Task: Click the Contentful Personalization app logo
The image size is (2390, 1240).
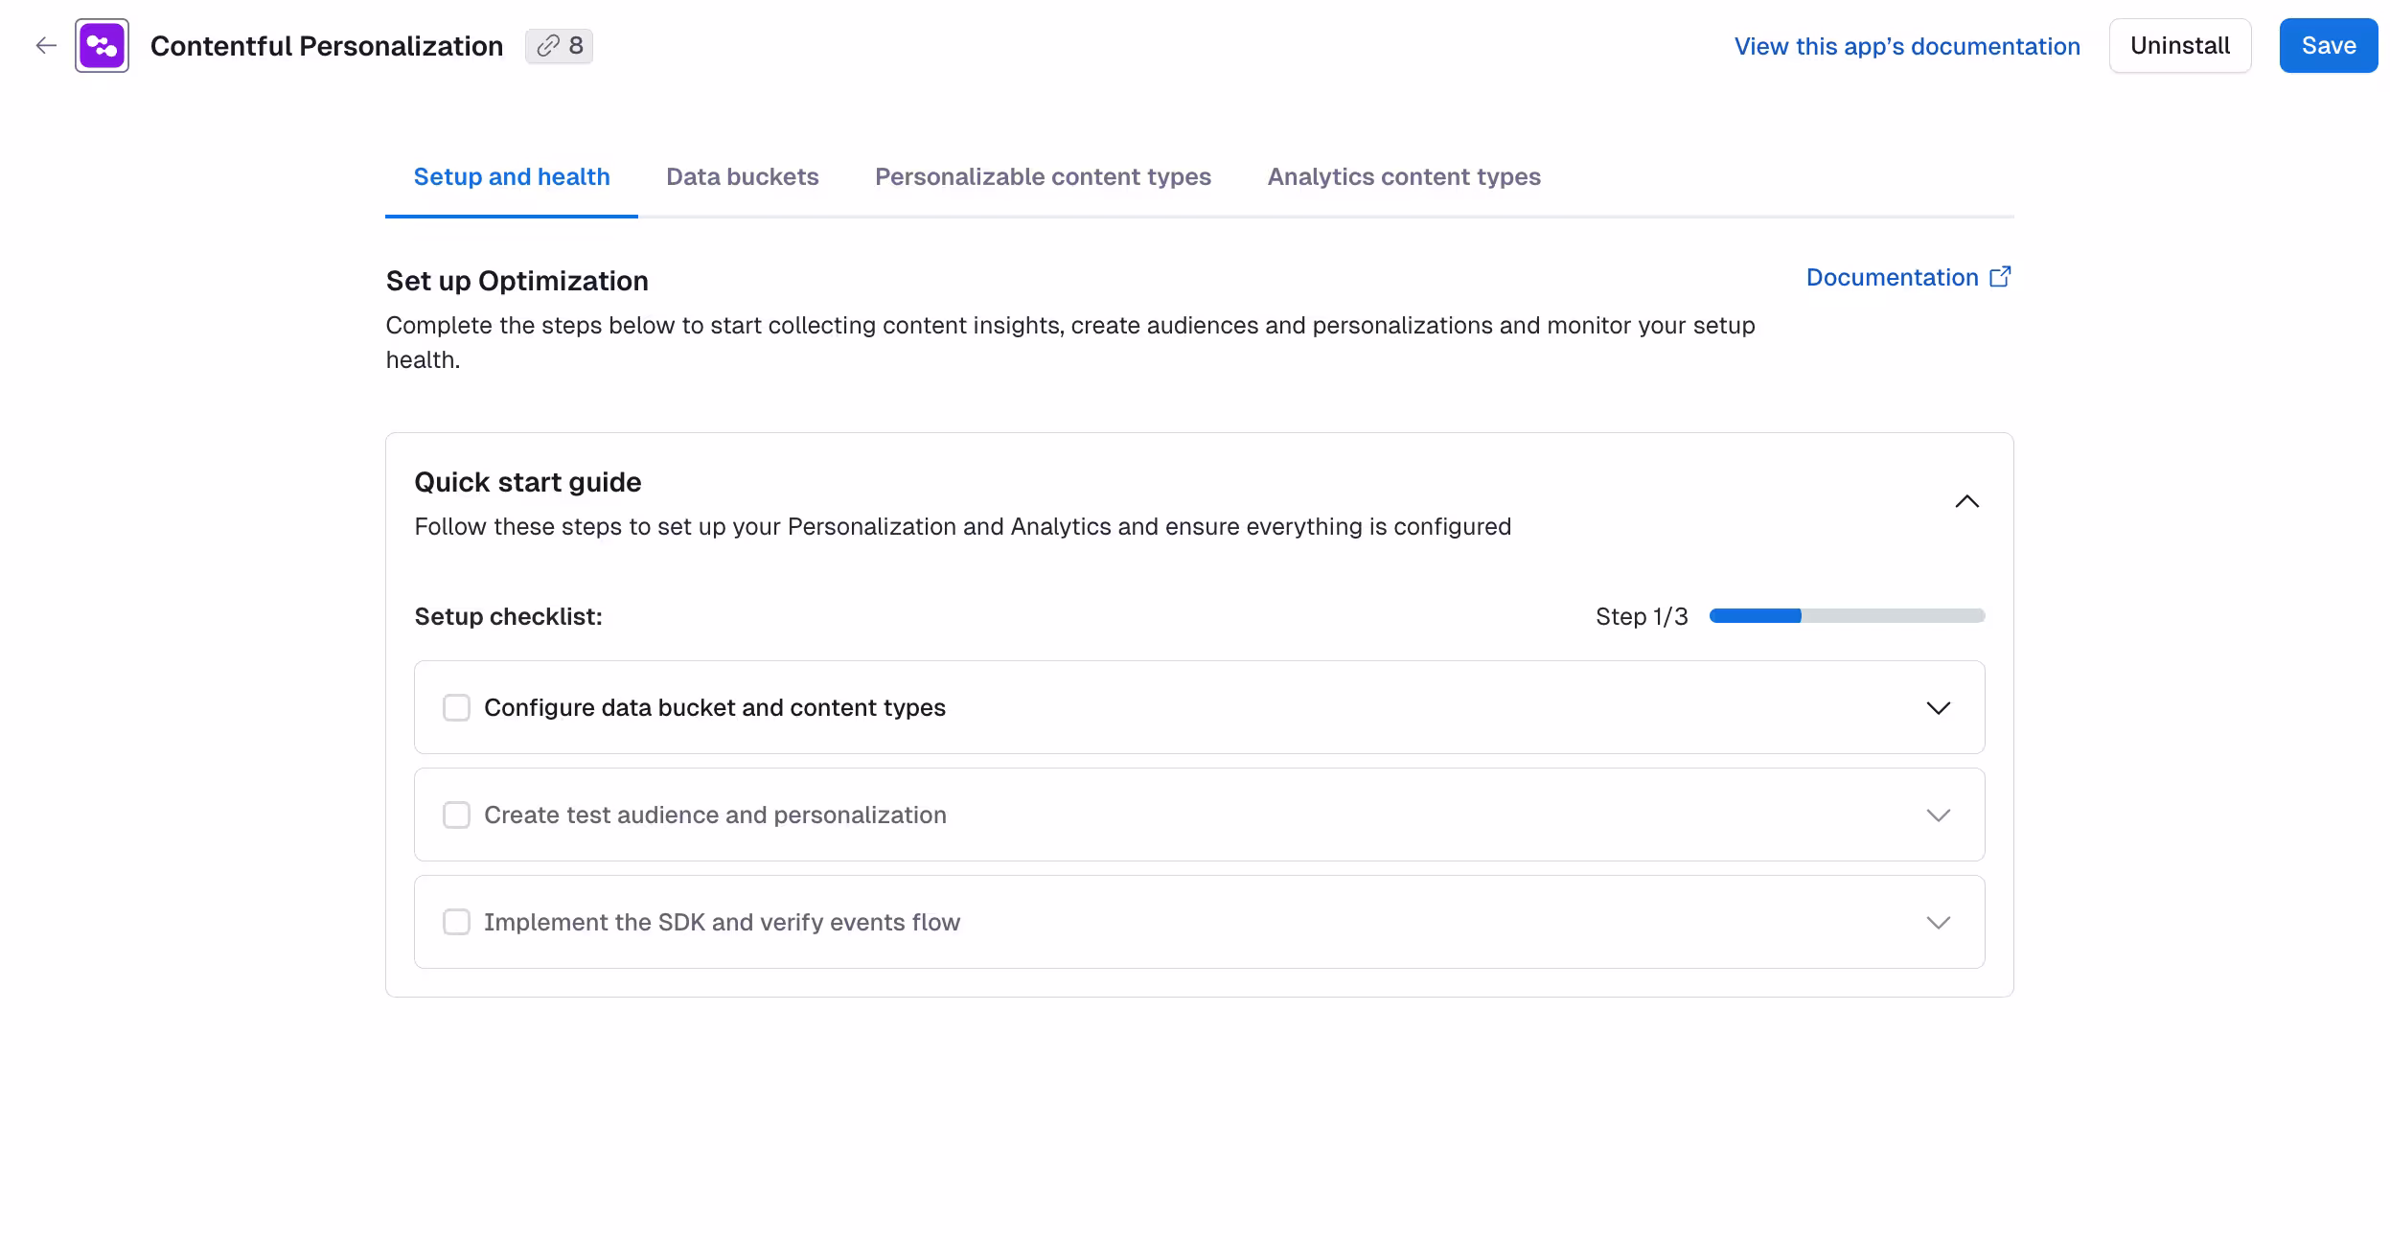Action: tap(103, 45)
